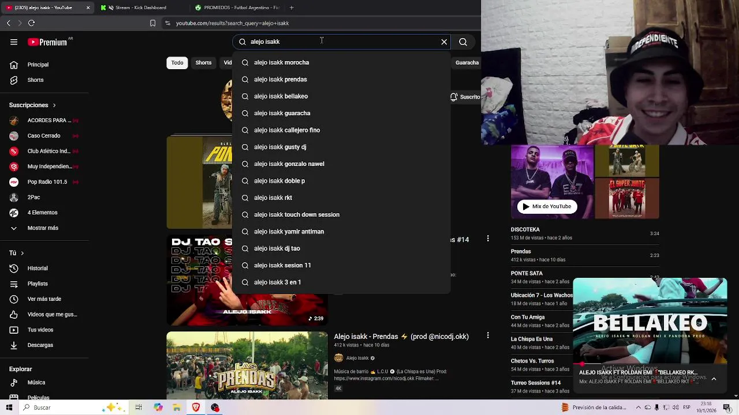This screenshot has height=415, width=739.
Task: Open options menu for sessions #14 video
Action: (488, 239)
